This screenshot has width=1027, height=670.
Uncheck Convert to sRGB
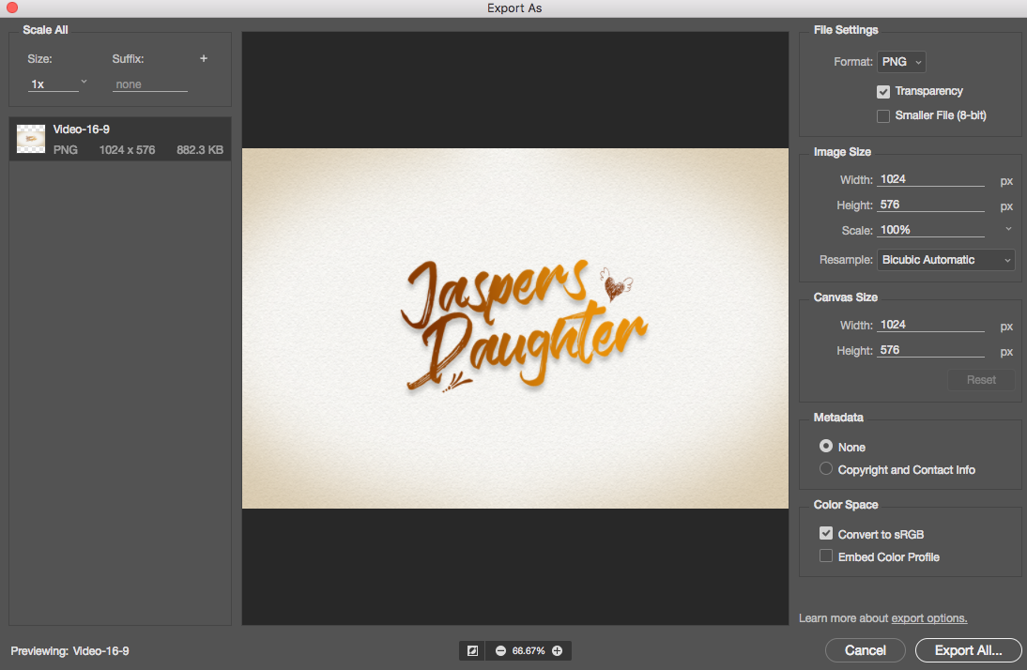826,534
